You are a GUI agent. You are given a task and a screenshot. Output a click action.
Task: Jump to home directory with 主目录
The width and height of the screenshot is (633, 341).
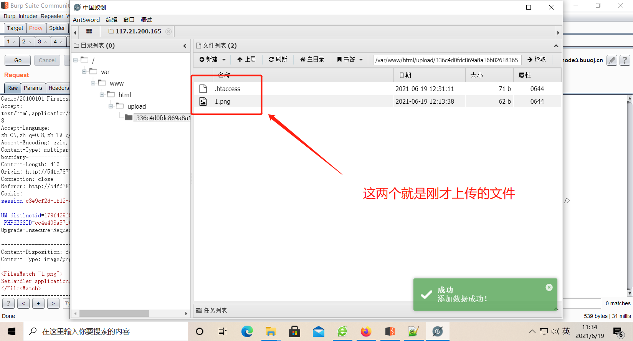[x=312, y=60]
